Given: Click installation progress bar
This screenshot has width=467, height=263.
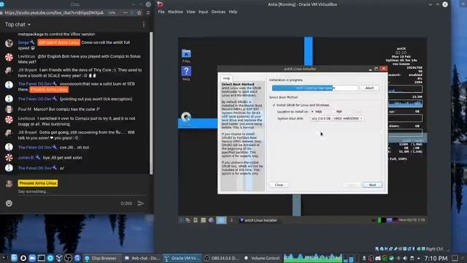Looking at the screenshot, I should click(314, 88).
